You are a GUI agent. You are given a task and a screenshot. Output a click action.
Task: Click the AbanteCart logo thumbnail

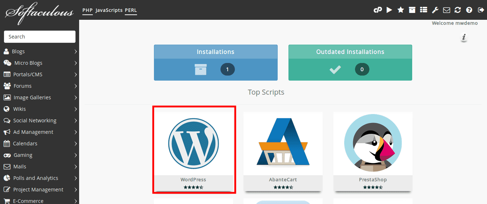tap(283, 143)
